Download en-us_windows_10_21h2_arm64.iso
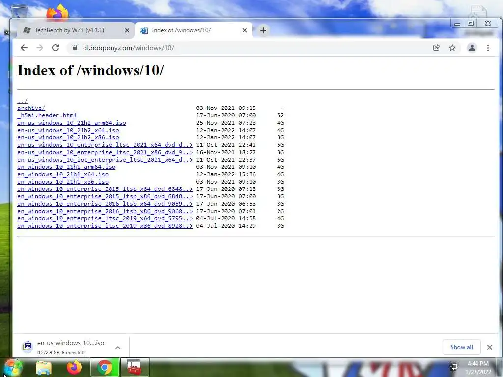The width and height of the screenshot is (503, 377). pyautogui.click(x=72, y=123)
